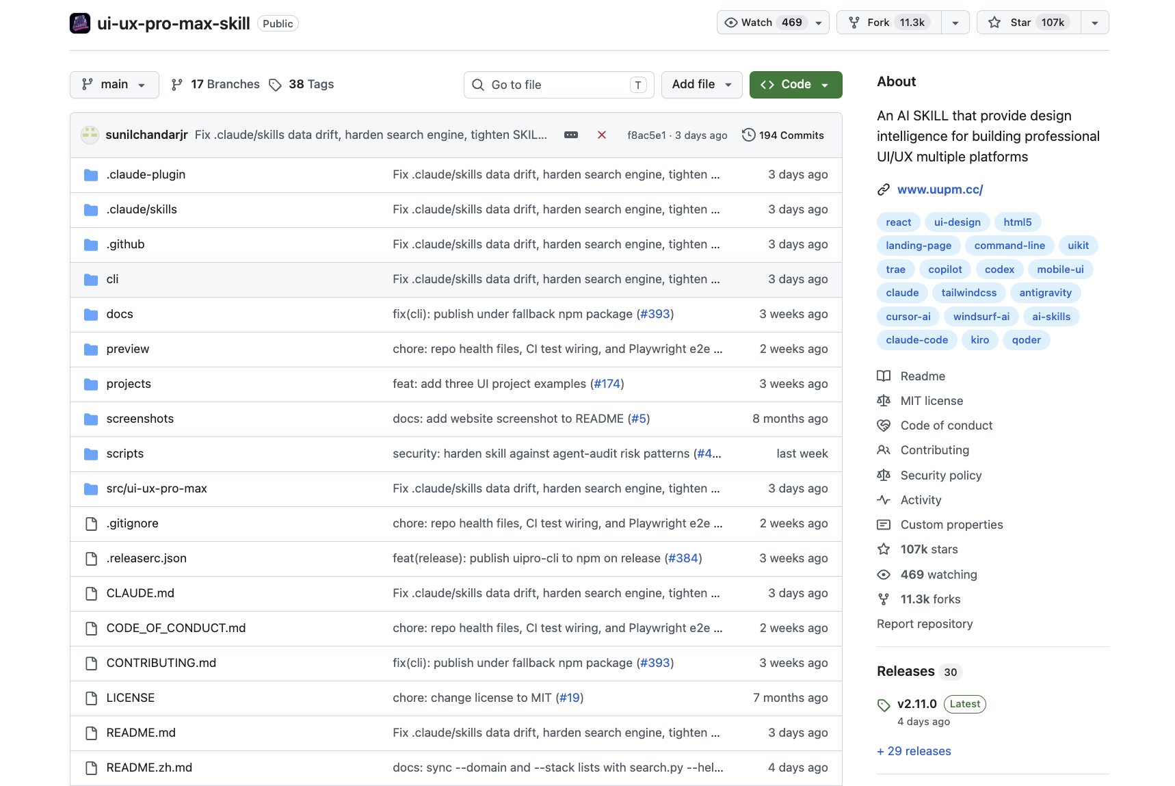1175x786 pixels.
Task: Expand the Fork options arrow
Action: (955, 23)
